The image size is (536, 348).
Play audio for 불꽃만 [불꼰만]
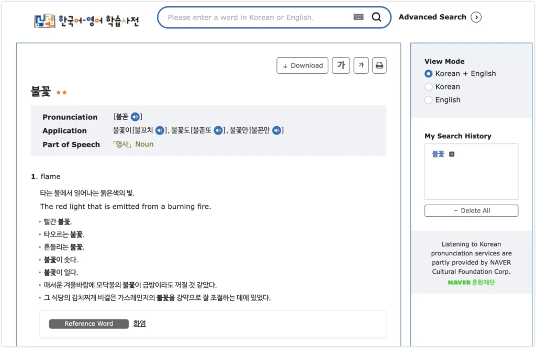click(277, 130)
